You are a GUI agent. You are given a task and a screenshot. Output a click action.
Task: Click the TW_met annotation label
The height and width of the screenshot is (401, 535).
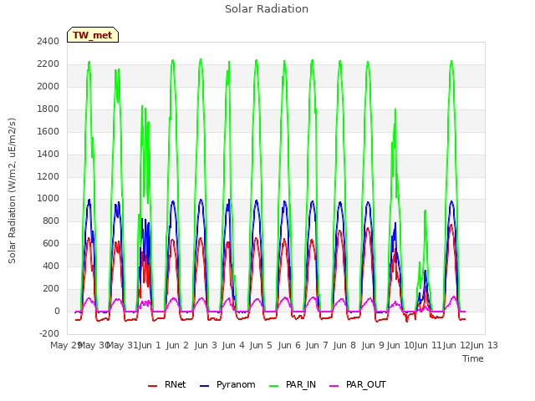[x=93, y=35]
